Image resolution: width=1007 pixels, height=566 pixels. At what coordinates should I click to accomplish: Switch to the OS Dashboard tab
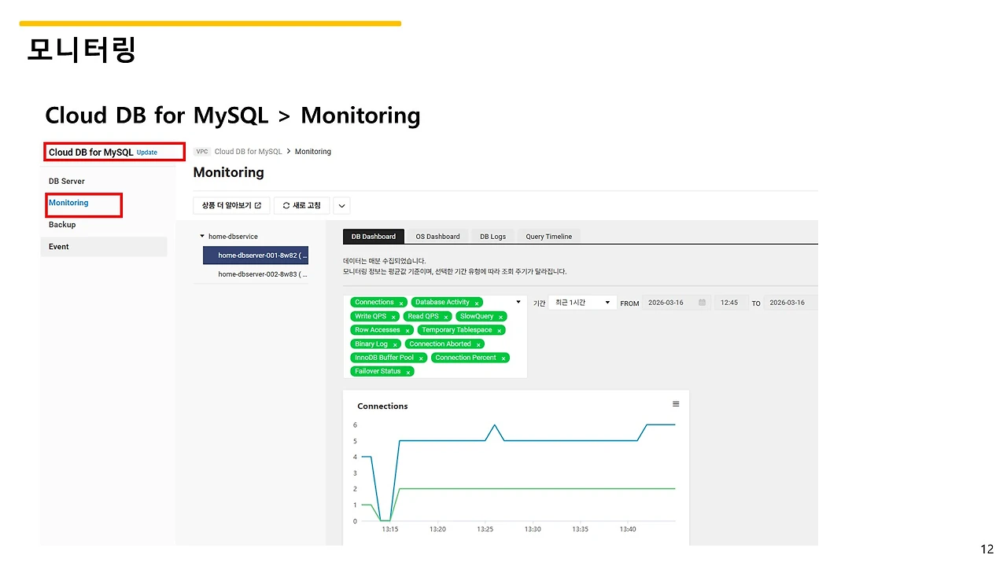tap(437, 236)
